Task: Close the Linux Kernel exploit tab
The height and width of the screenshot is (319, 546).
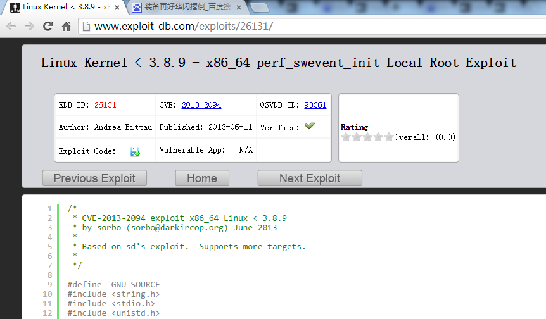Action: pos(117,8)
